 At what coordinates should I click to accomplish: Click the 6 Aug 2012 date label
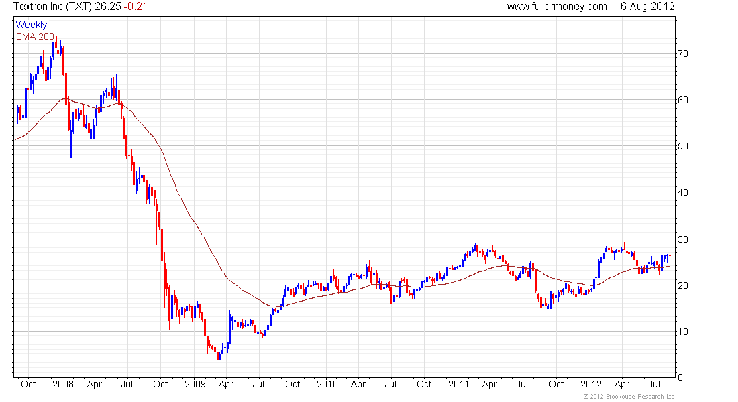[647, 7]
